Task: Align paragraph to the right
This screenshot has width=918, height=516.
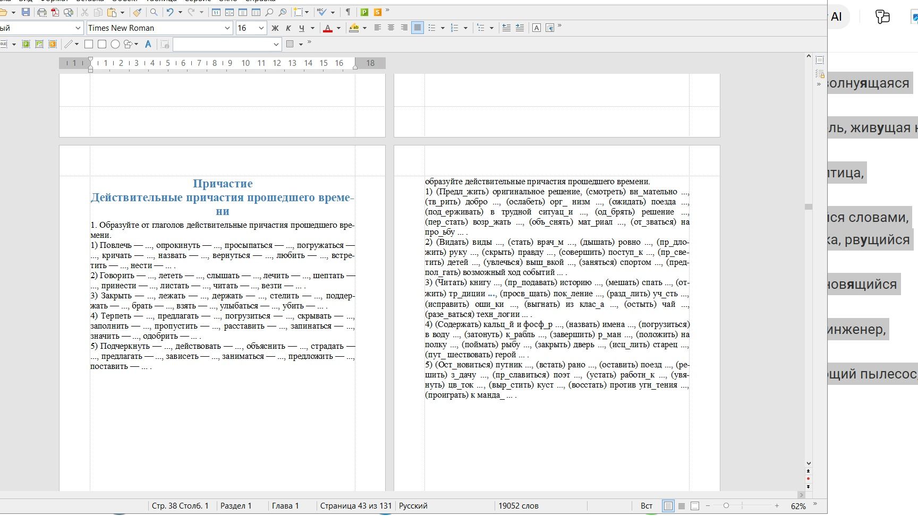Action: pyautogui.click(x=404, y=28)
